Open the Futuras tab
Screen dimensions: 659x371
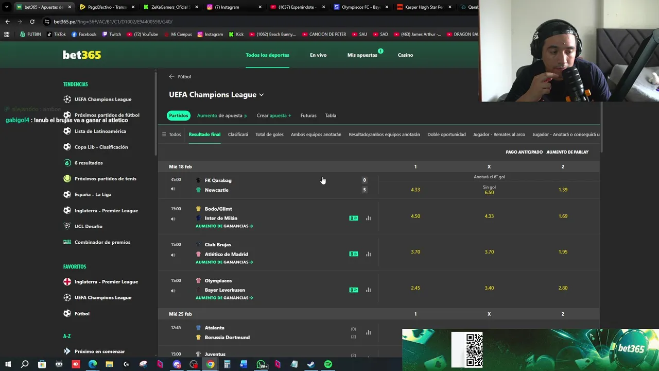[x=308, y=115]
